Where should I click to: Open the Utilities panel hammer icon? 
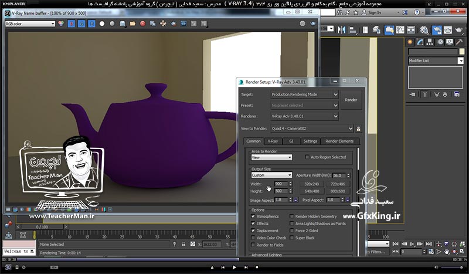459,42
